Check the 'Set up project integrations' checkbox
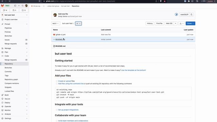Screen dimensions: 217x122 coord(57,110)
